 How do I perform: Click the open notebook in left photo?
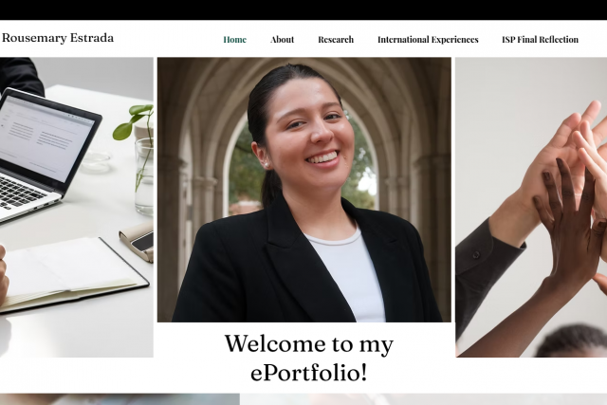click(x=72, y=273)
